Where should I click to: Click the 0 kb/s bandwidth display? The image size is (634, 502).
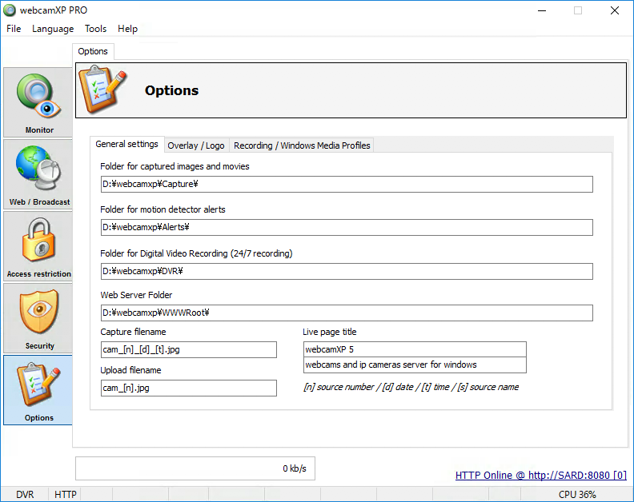[195, 468]
